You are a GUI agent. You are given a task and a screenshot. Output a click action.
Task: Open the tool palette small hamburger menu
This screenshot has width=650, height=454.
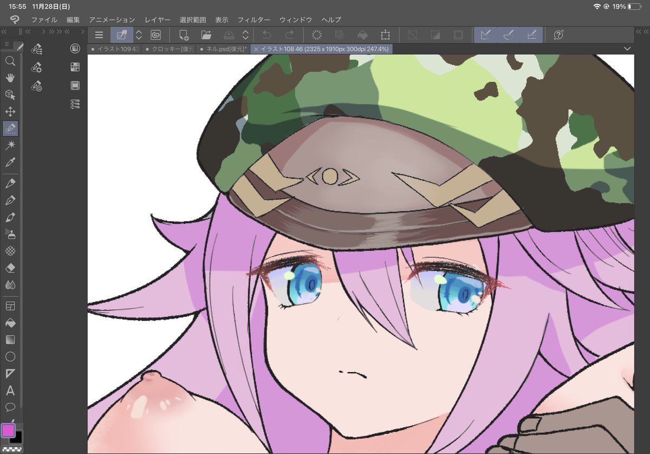(x=6, y=44)
